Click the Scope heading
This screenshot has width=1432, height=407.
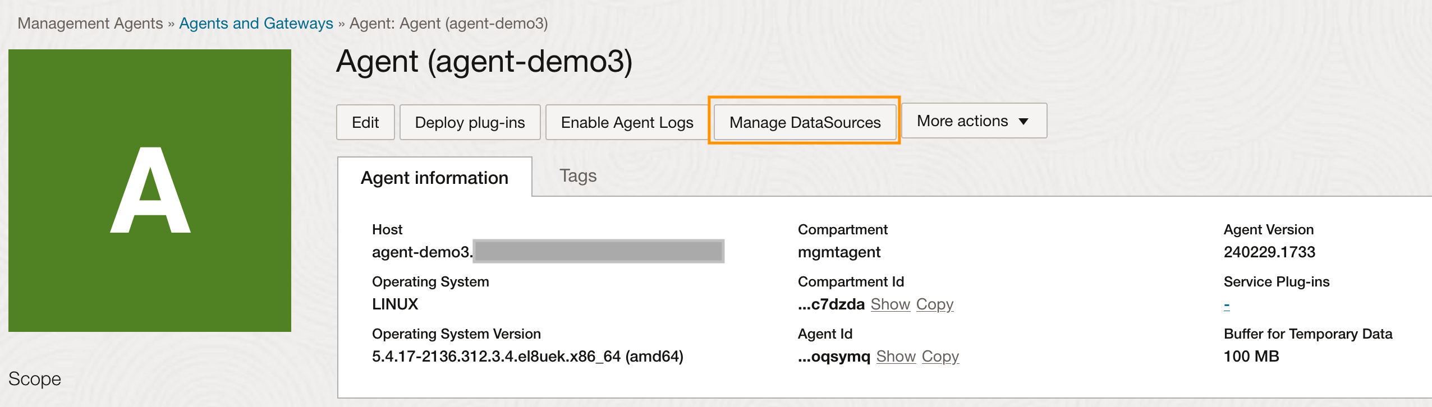35,379
